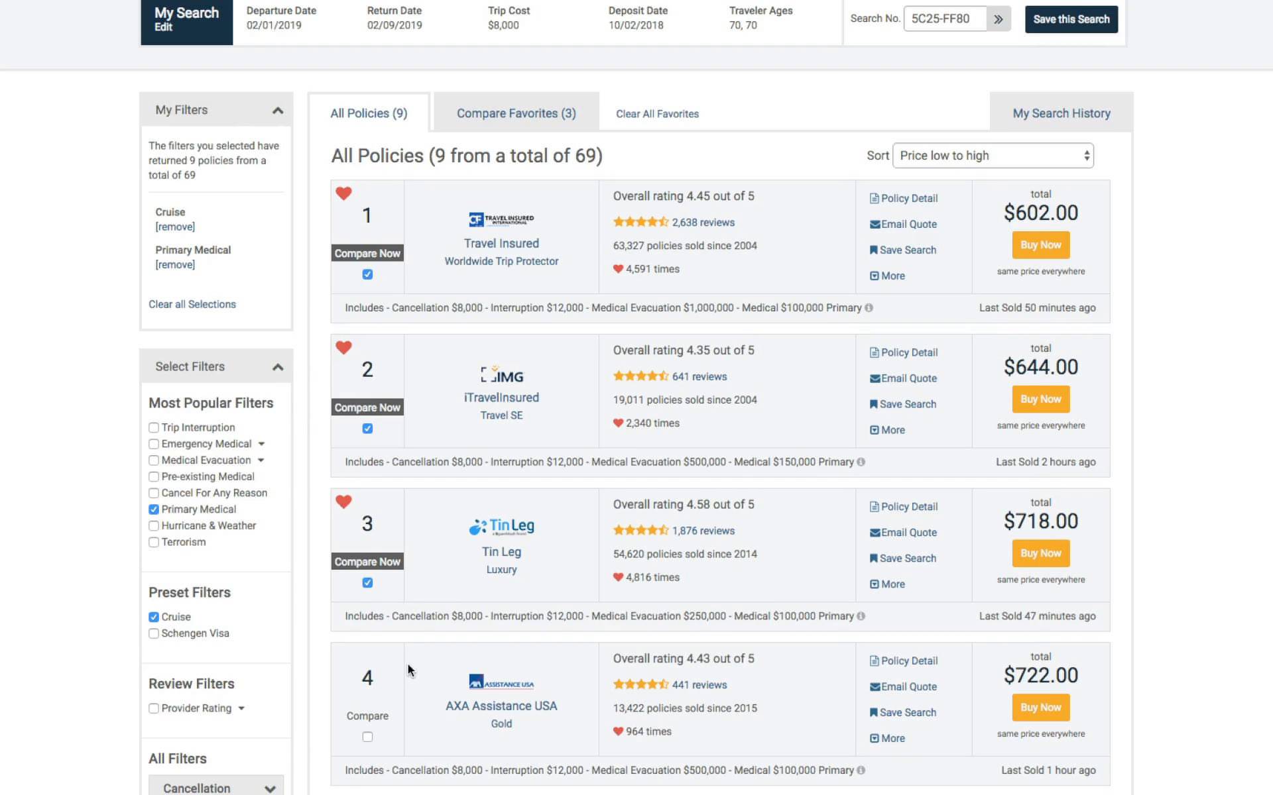Buy the $722.00 AXA Gold policy
The width and height of the screenshot is (1273, 795).
[1040, 708]
